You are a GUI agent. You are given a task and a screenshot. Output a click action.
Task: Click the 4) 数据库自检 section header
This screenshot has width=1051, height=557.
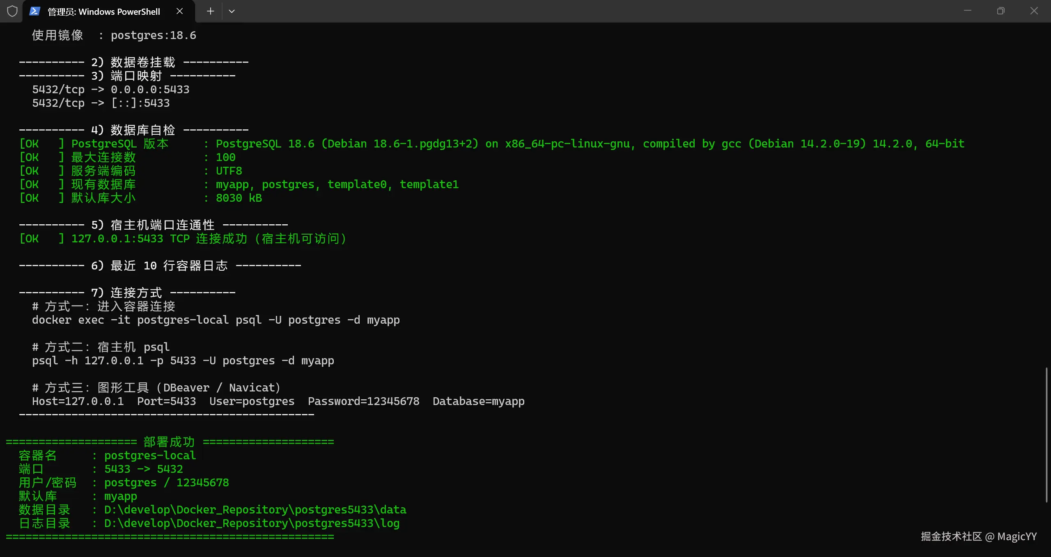[x=133, y=130]
